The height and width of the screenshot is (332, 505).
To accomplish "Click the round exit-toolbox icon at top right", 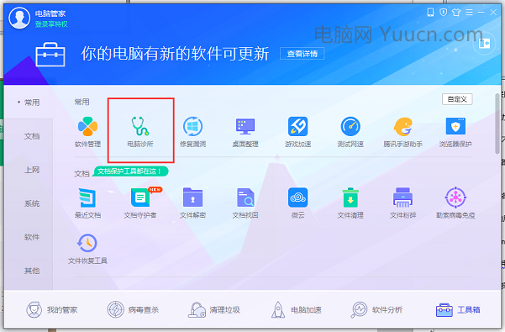I will [484, 44].
